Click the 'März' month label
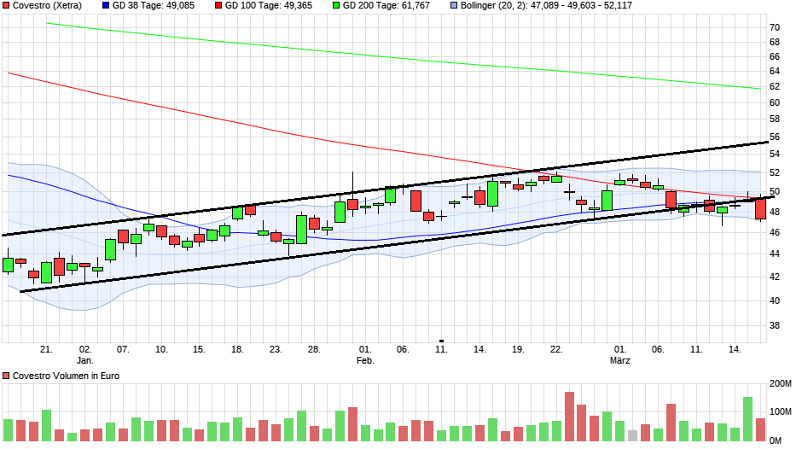Image resolution: width=802 pixels, height=449 pixels. (x=620, y=360)
